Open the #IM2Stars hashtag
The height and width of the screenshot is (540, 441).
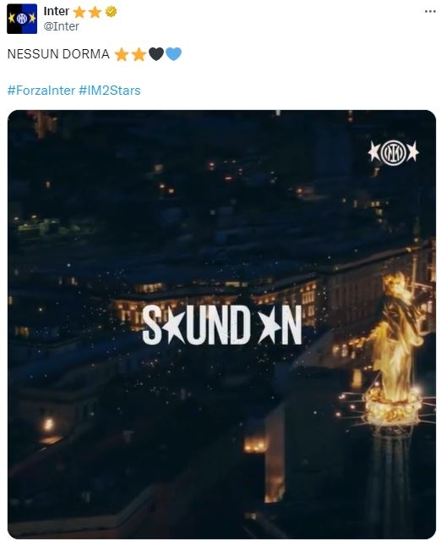click(110, 91)
